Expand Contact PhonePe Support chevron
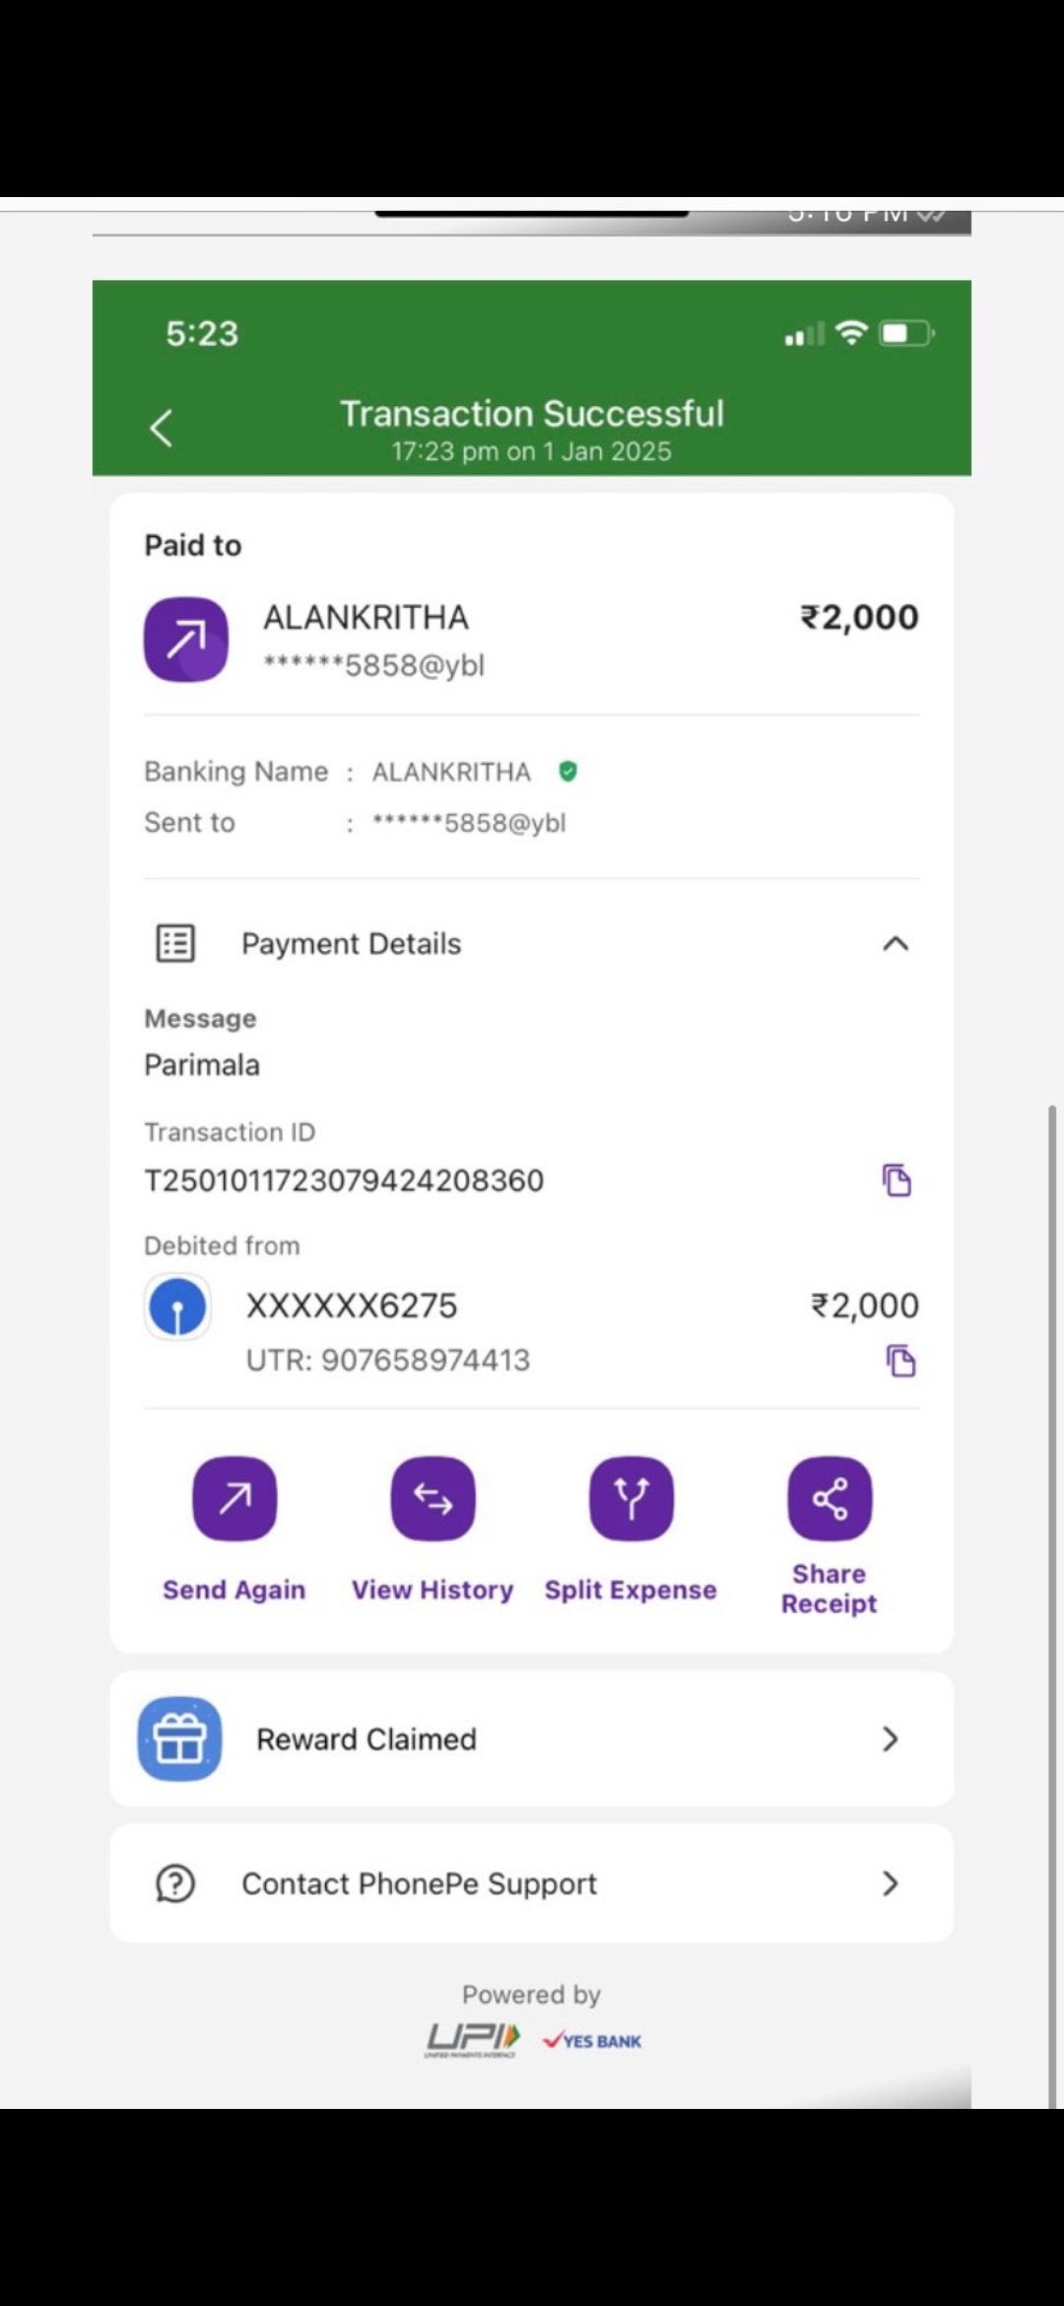 pyautogui.click(x=890, y=1883)
